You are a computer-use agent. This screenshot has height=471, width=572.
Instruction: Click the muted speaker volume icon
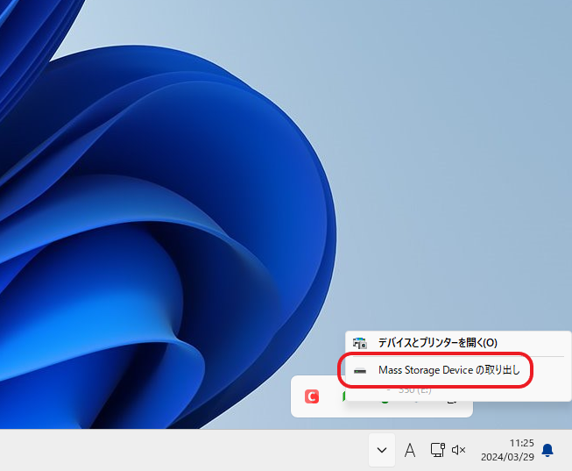click(x=458, y=450)
